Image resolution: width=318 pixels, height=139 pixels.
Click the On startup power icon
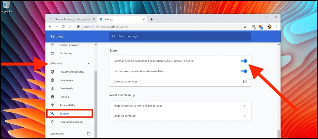[53, 53]
